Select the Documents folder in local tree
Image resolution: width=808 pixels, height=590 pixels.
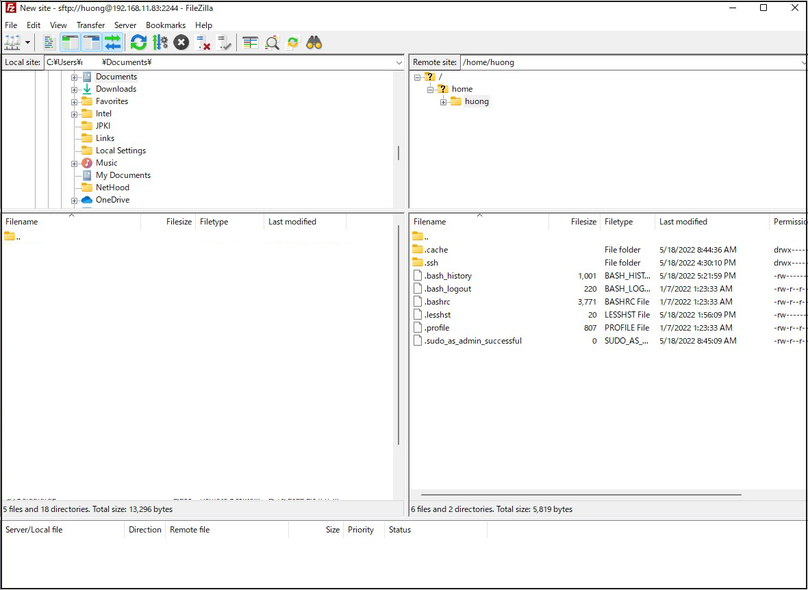click(x=116, y=77)
